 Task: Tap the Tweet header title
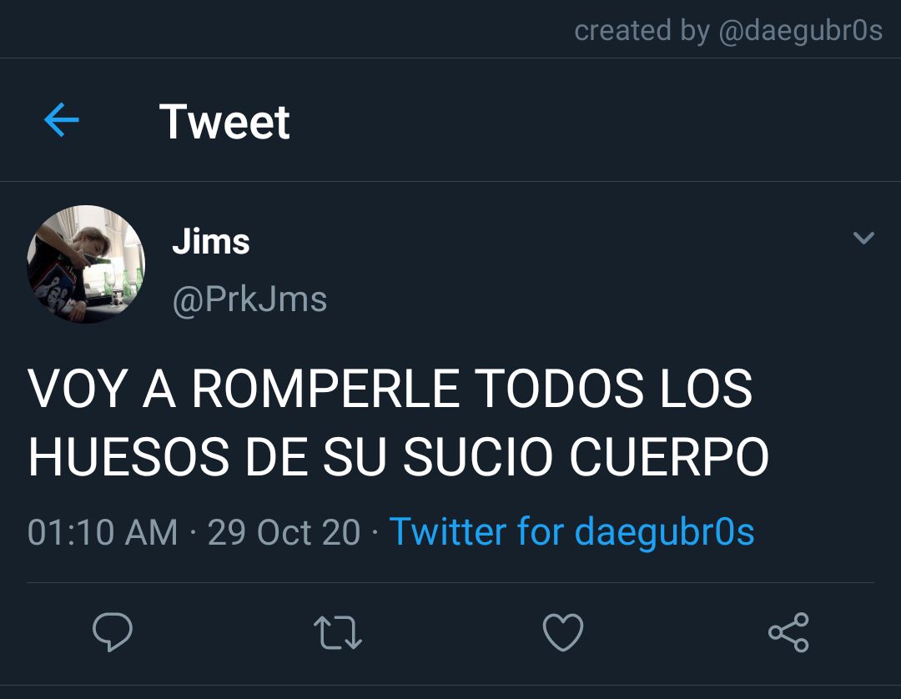[x=224, y=121]
